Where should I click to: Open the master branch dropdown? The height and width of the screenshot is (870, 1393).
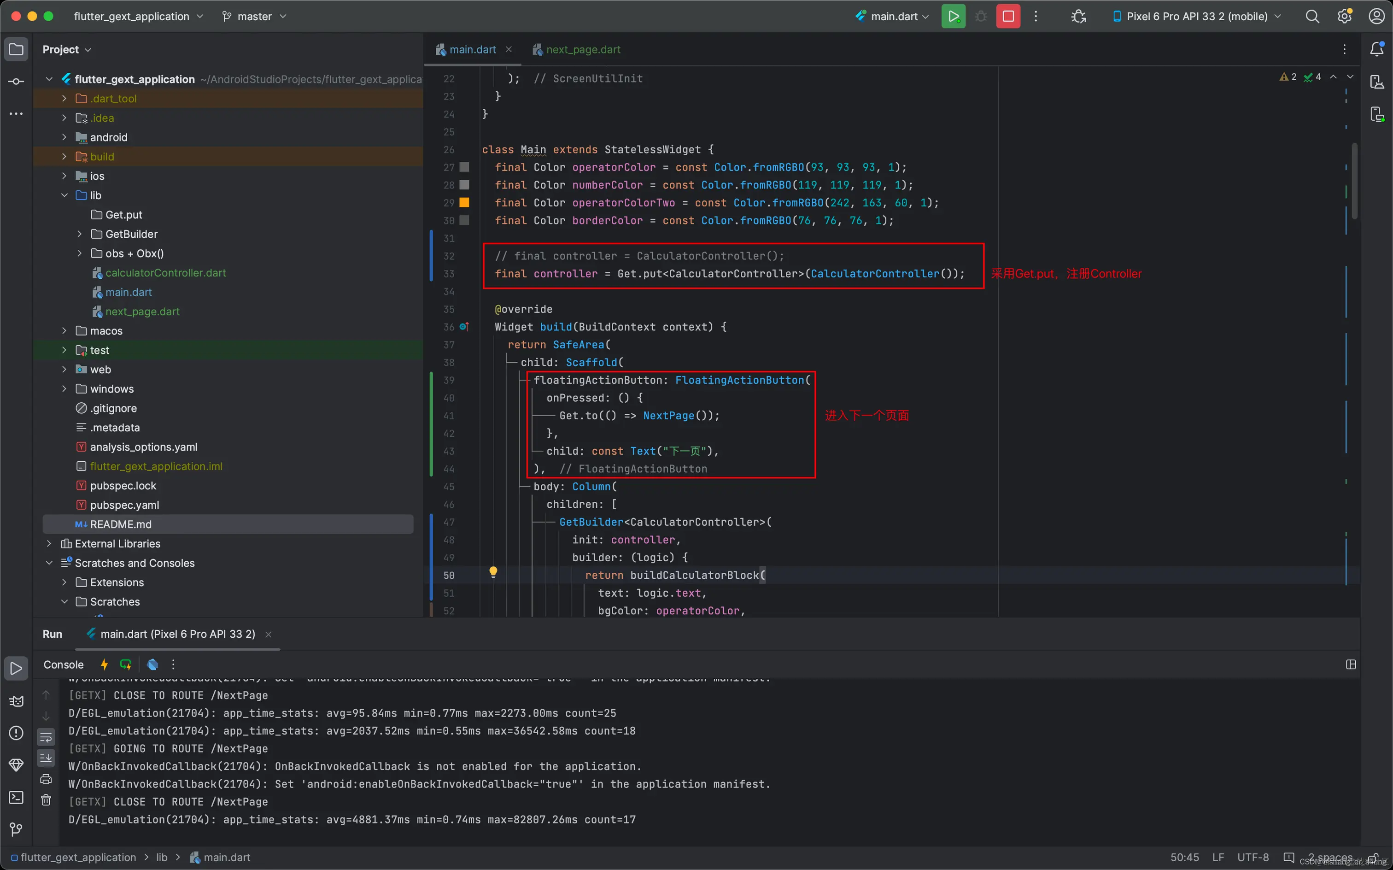click(x=254, y=16)
